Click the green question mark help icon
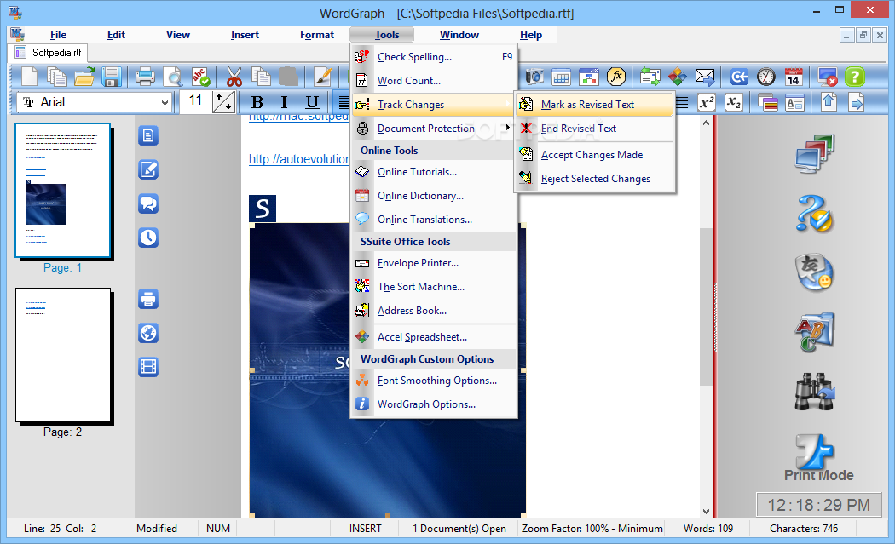This screenshot has width=895, height=544. click(854, 77)
